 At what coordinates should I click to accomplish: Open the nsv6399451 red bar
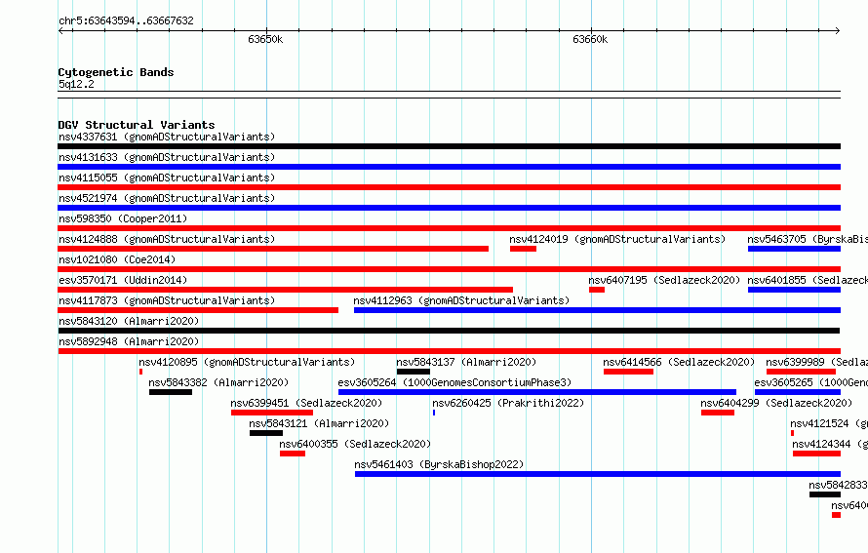[272, 413]
